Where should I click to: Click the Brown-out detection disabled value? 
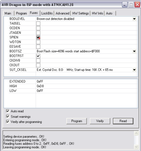click(x=55, y=19)
